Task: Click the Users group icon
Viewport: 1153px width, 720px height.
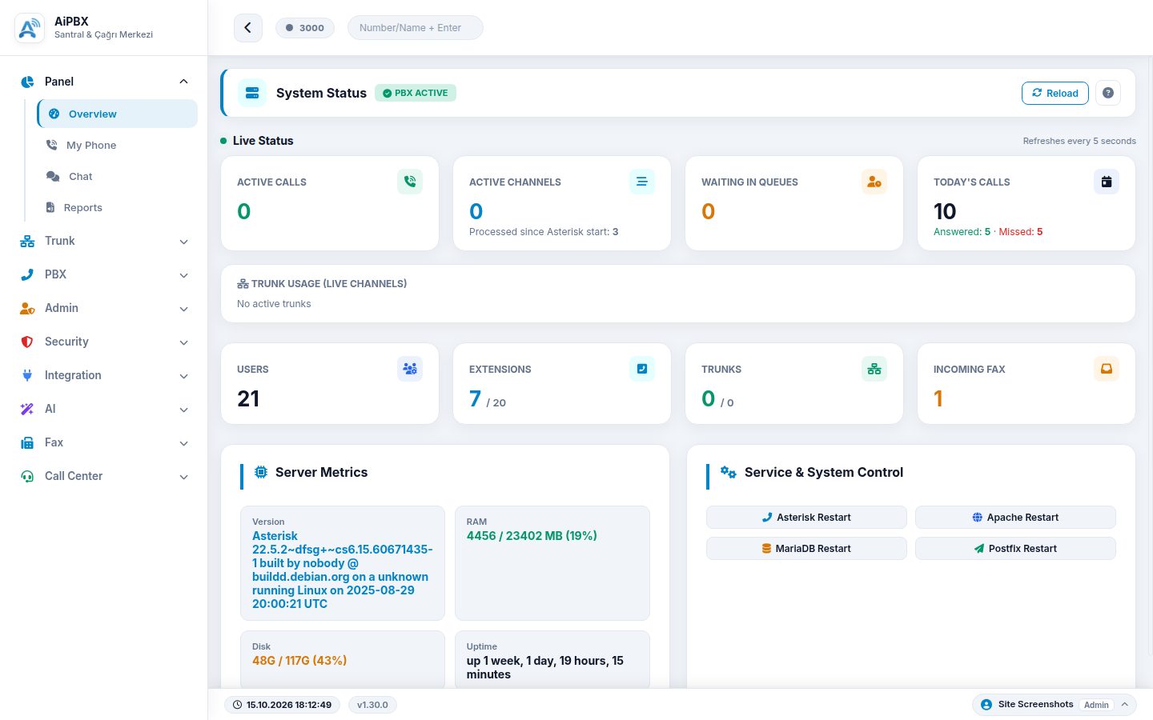Action: 410,369
